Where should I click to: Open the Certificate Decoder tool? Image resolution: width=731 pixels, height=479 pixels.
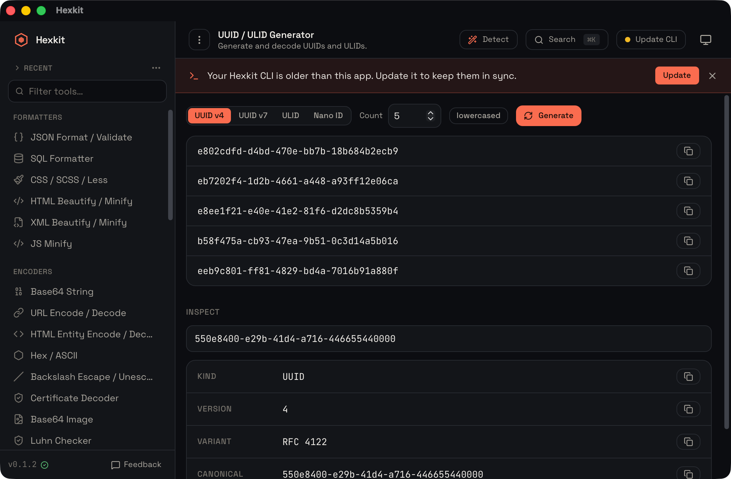(87, 398)
